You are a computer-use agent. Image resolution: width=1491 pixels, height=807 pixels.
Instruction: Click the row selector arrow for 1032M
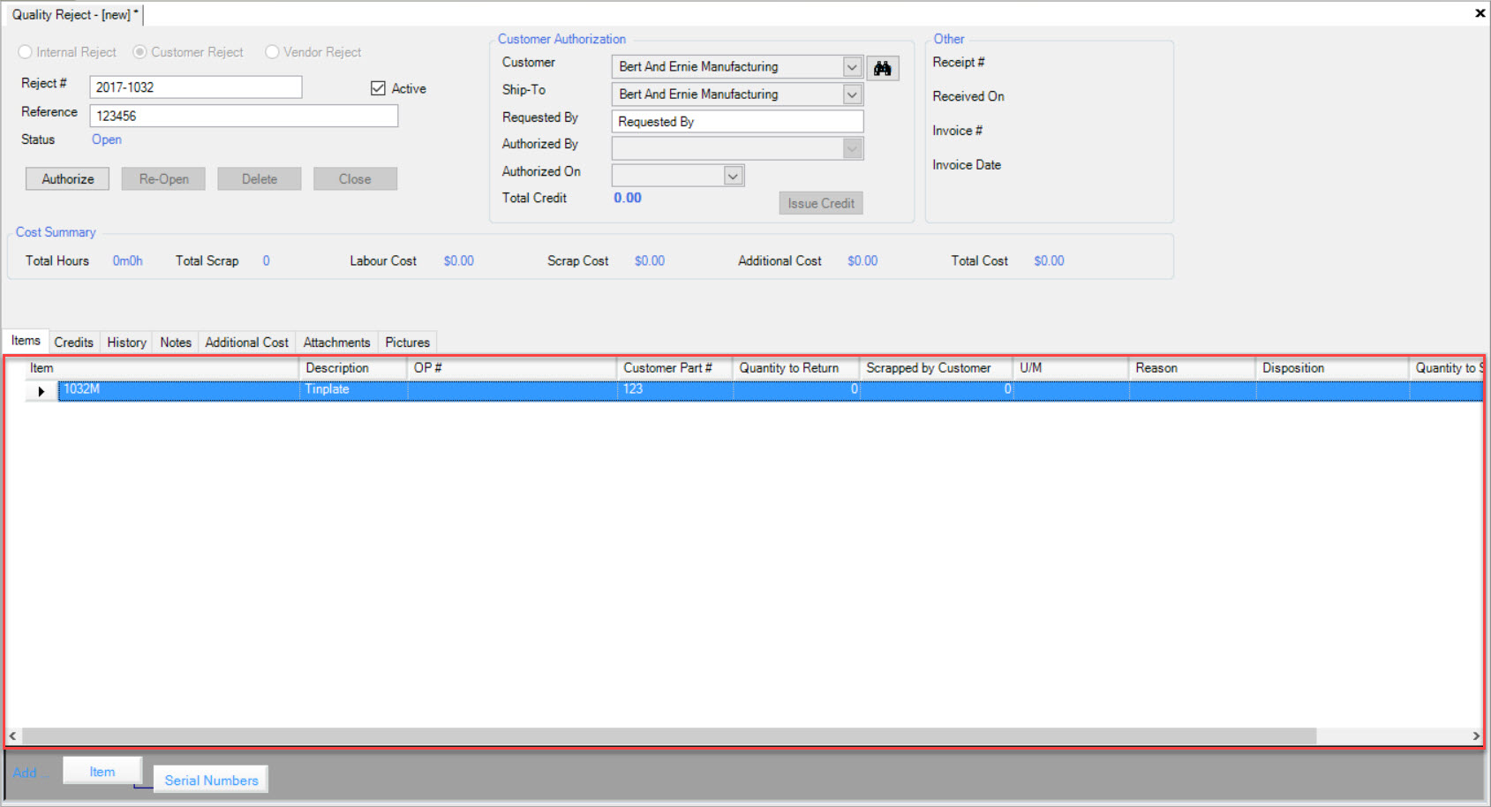click(41, 390)
